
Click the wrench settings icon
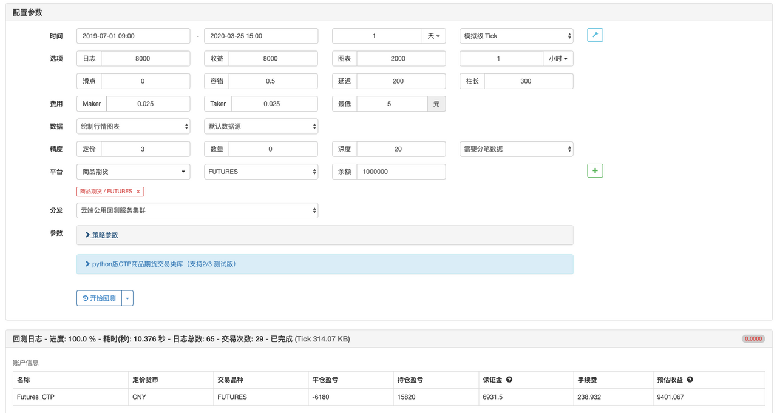595,35
